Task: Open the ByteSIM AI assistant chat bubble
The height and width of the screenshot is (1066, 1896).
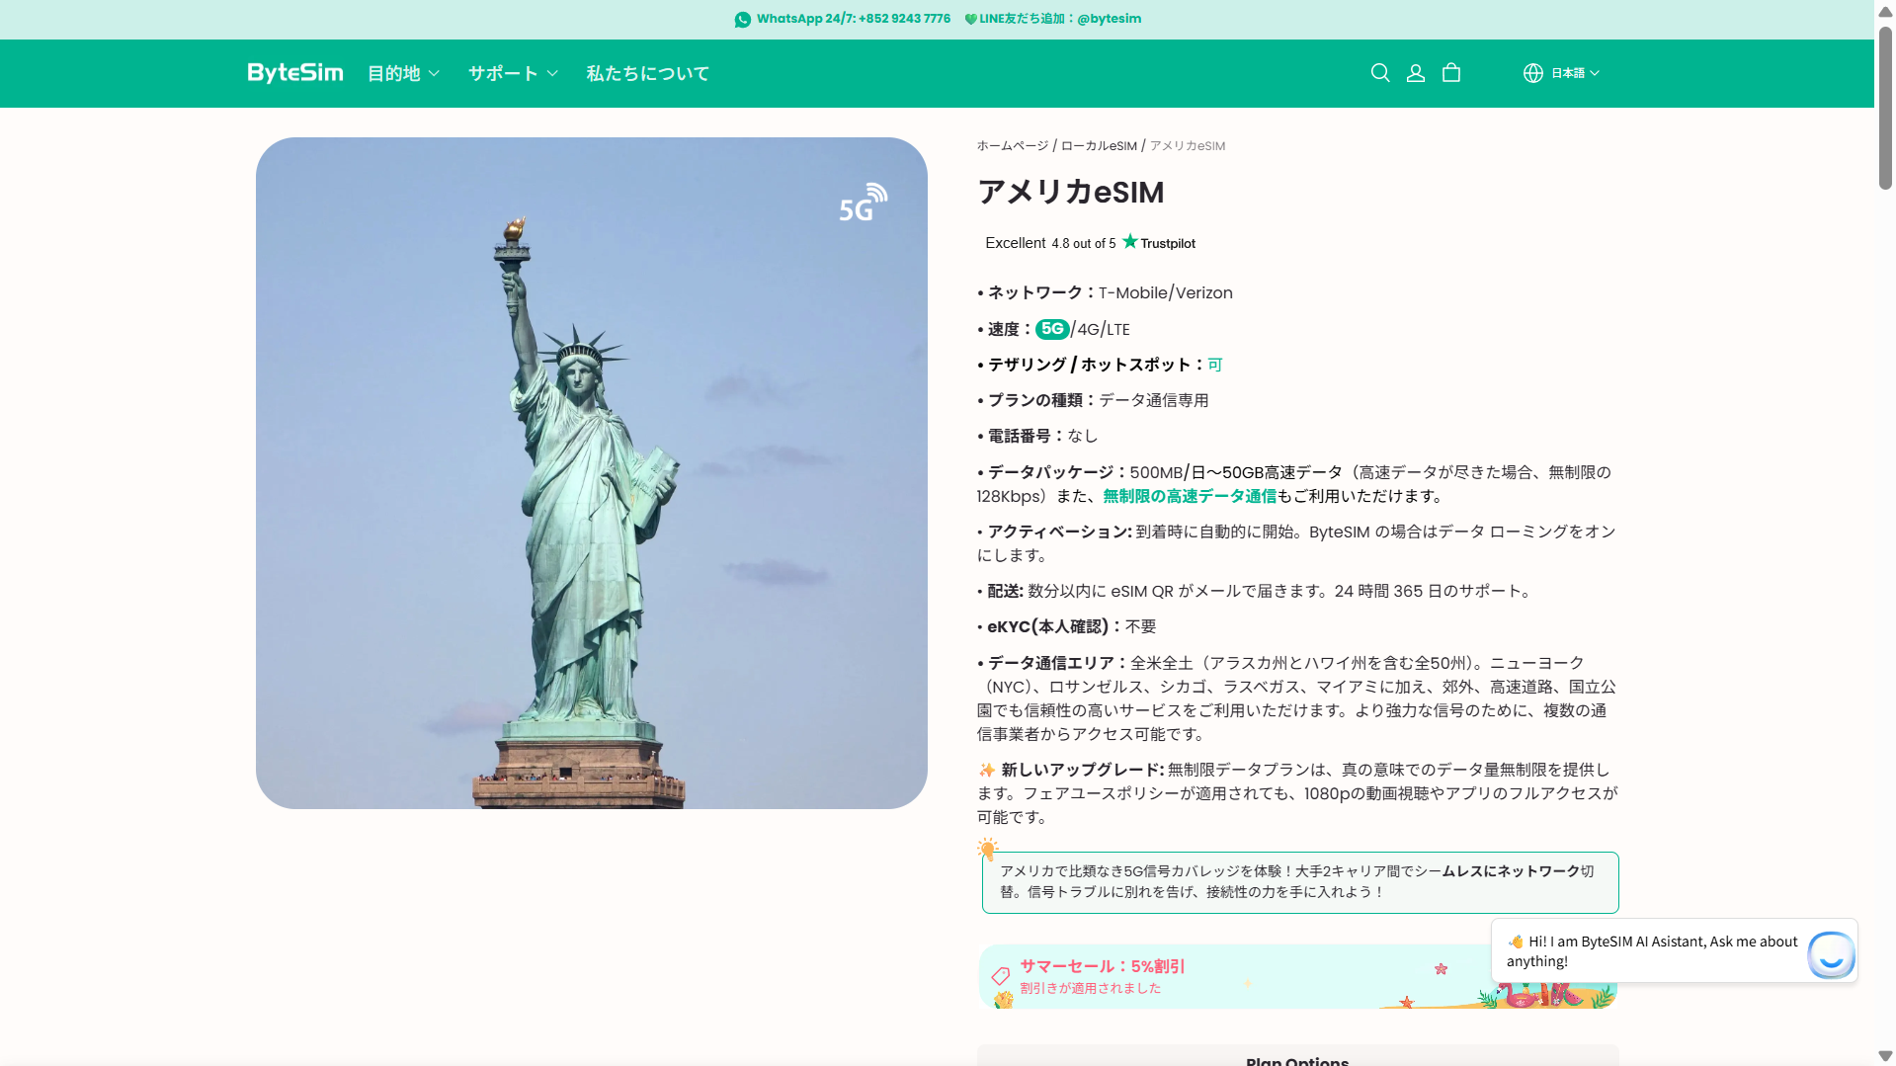Action: coord(1831,954)
